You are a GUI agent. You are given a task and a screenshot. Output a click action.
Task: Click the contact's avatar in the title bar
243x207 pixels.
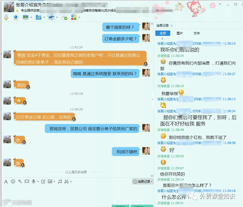coord(9,7)
